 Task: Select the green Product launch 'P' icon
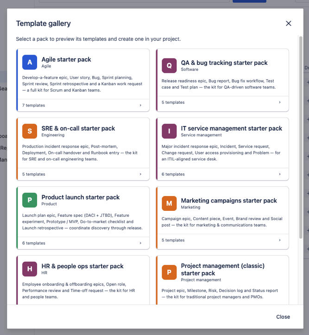pos(30,200)
